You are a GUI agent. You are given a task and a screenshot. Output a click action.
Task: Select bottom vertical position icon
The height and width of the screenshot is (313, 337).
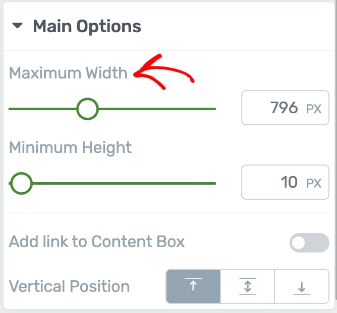301,287
